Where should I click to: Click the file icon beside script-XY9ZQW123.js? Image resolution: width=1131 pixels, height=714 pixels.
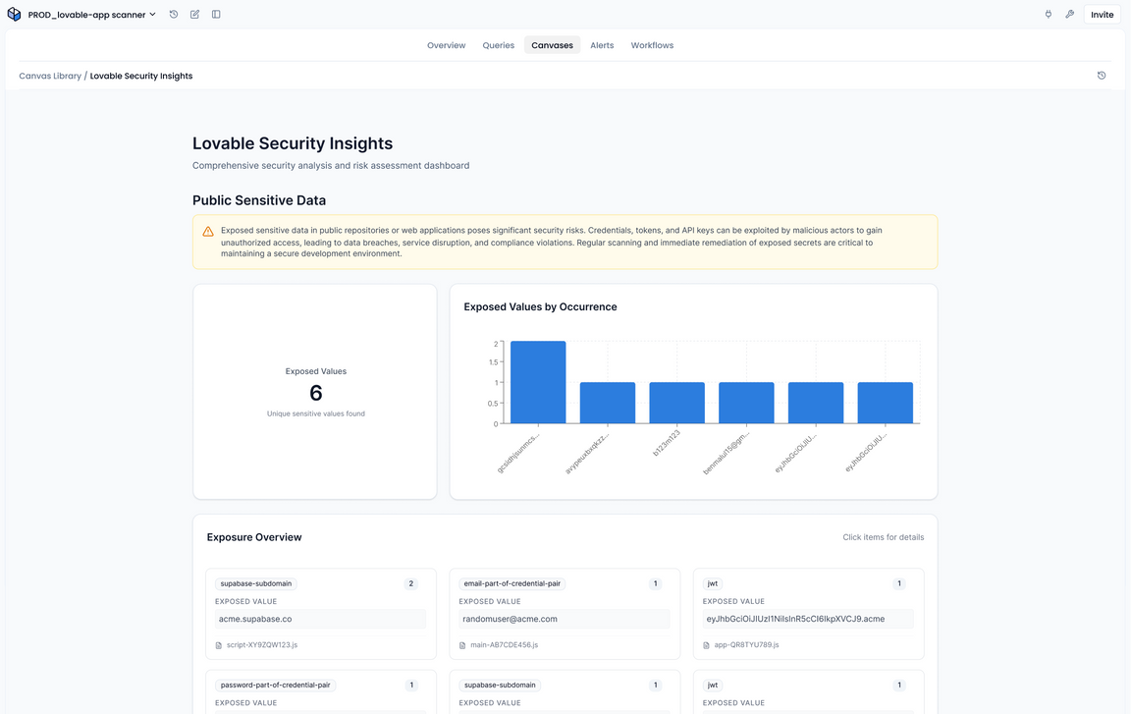pyautogui.click(x=219, y=645)
